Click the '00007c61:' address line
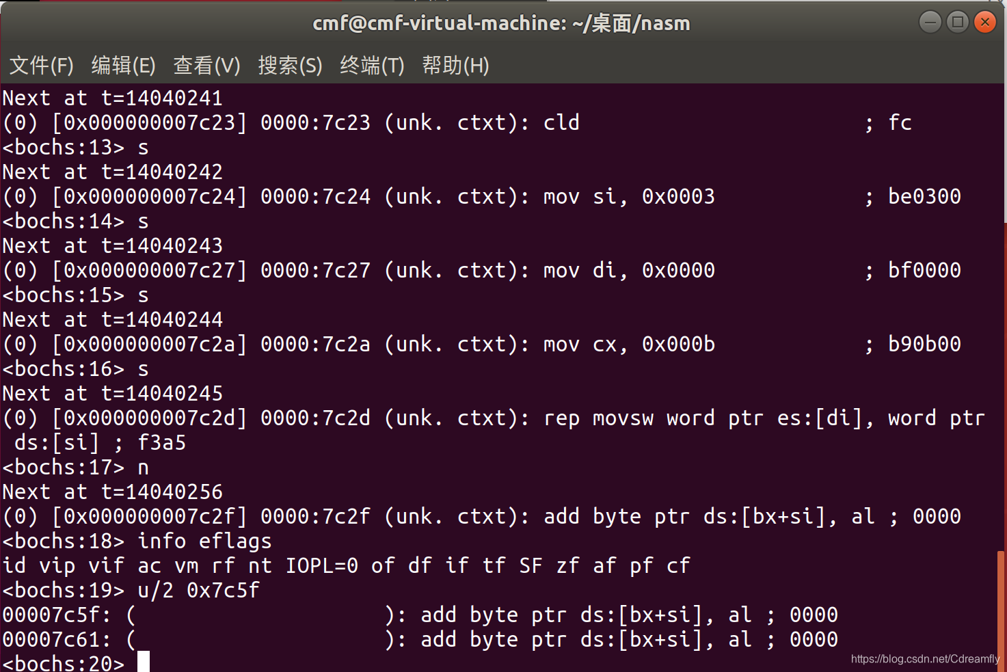Screen dimensions: 1007x672 point(420,639)
